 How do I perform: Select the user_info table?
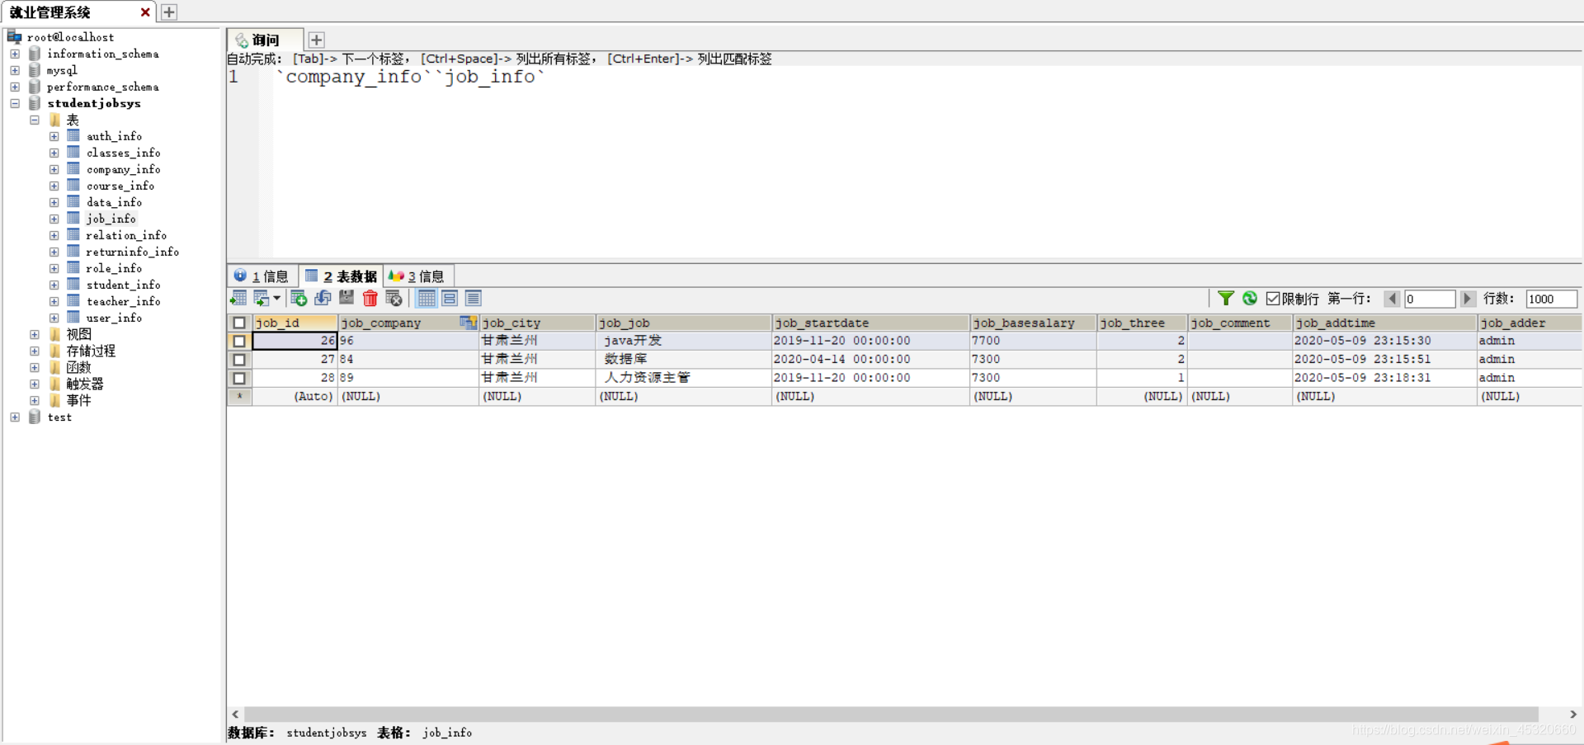coord(114,318)
